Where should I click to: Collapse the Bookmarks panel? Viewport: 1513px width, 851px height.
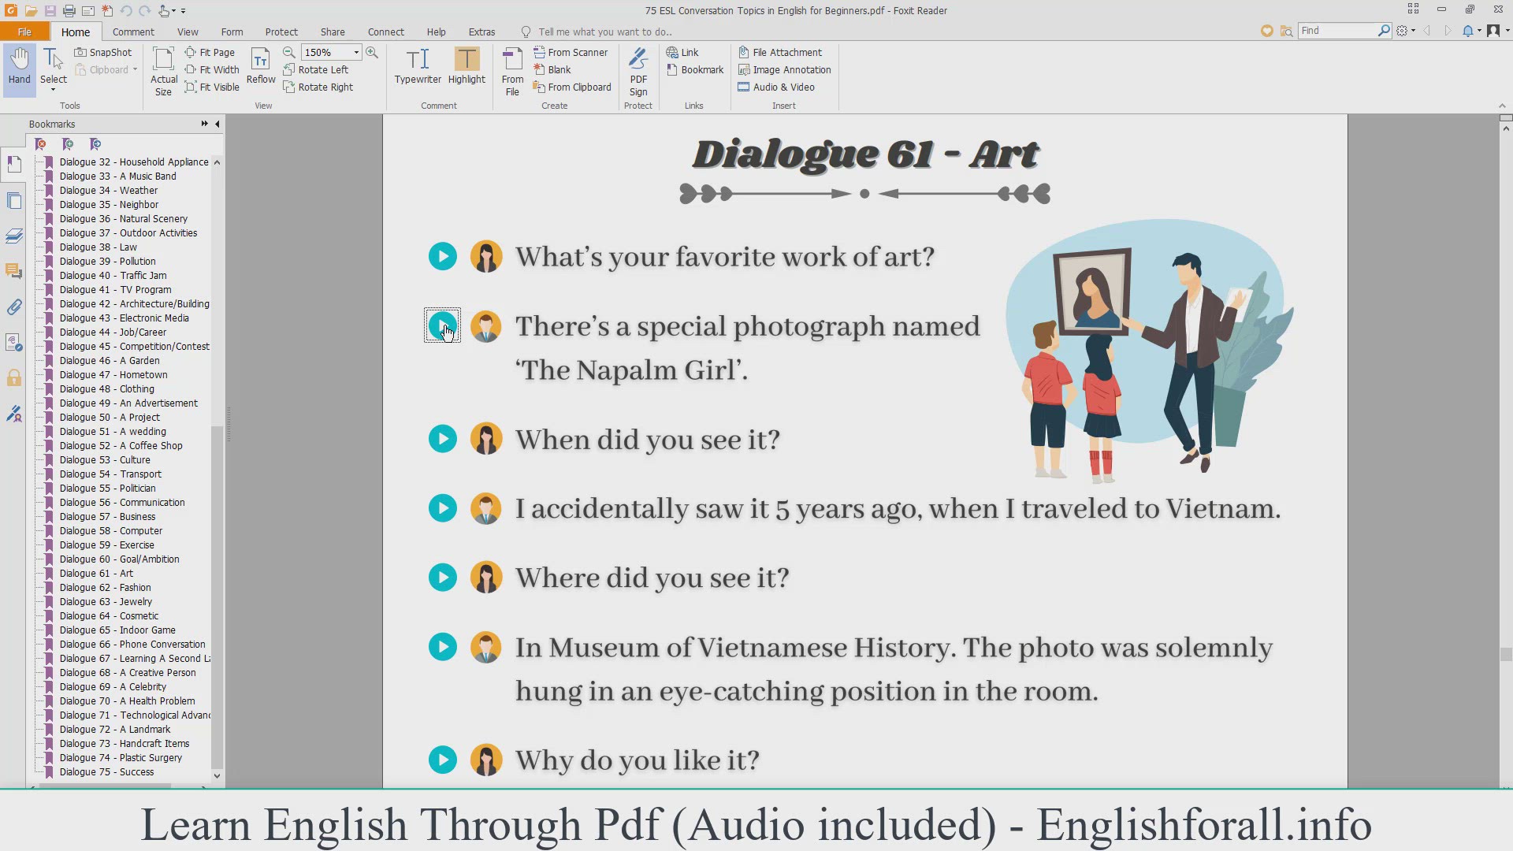click(x=217, y=124)
